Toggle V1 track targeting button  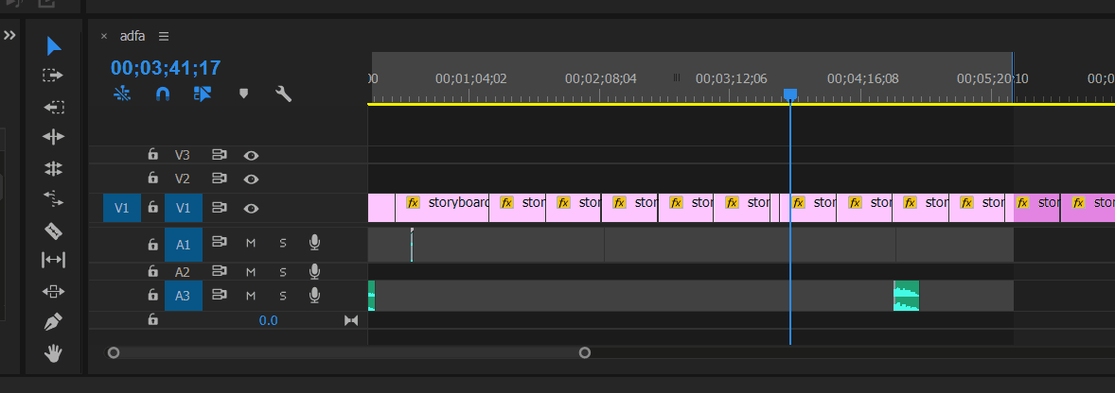[184, 208]
